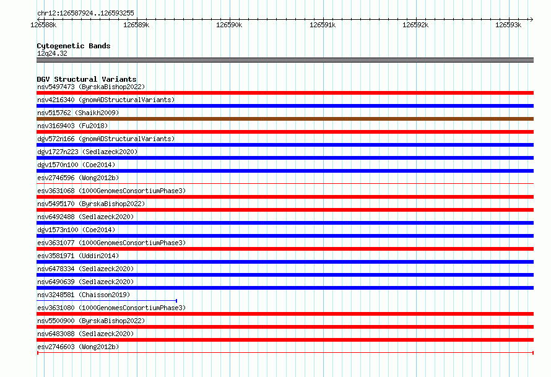Click the Cytogenetic Bands track title
The image size is (551, 377).
[74, 46]
